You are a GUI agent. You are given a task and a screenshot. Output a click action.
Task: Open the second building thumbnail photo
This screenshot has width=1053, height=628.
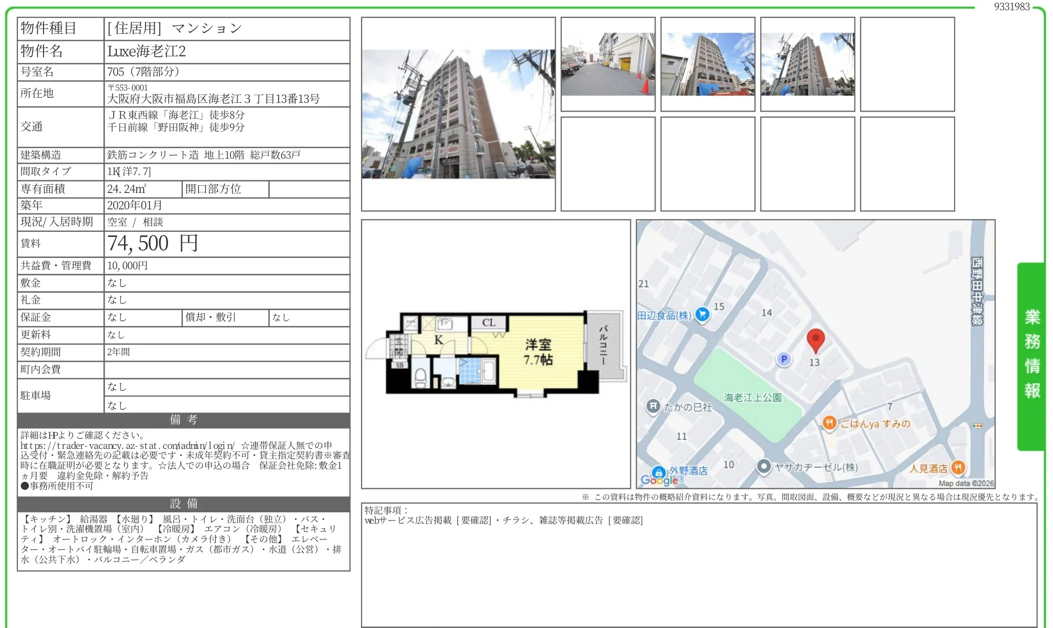tap(707, 64)
